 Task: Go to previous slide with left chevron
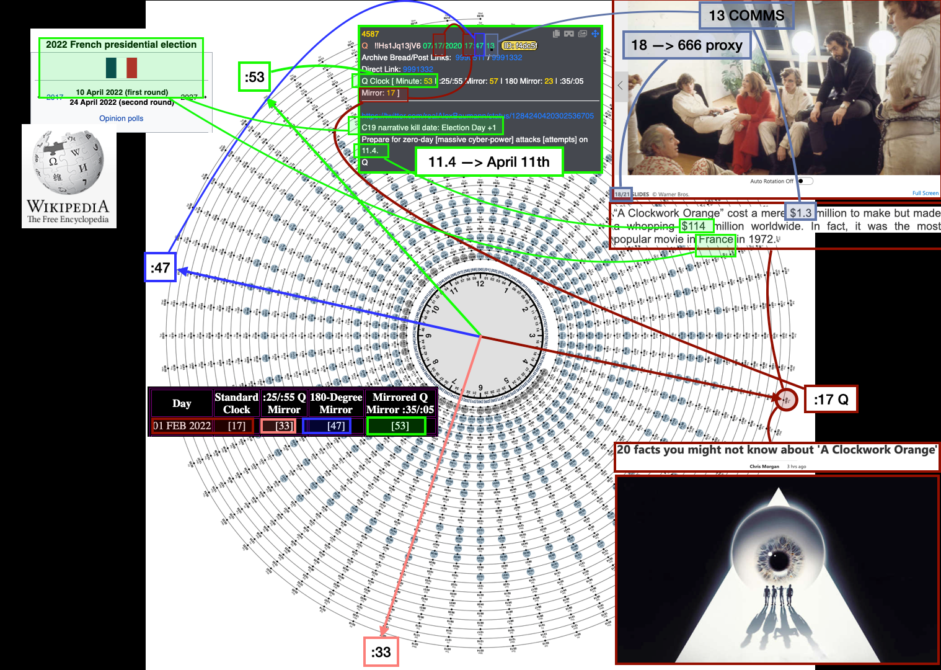tap(620, 85)
